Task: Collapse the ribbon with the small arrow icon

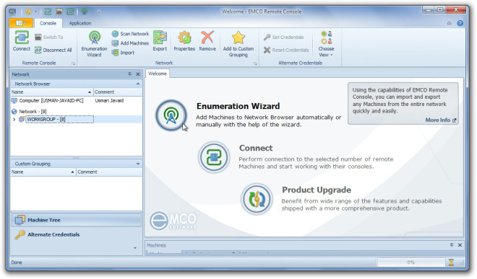Action: pos(449,23)
